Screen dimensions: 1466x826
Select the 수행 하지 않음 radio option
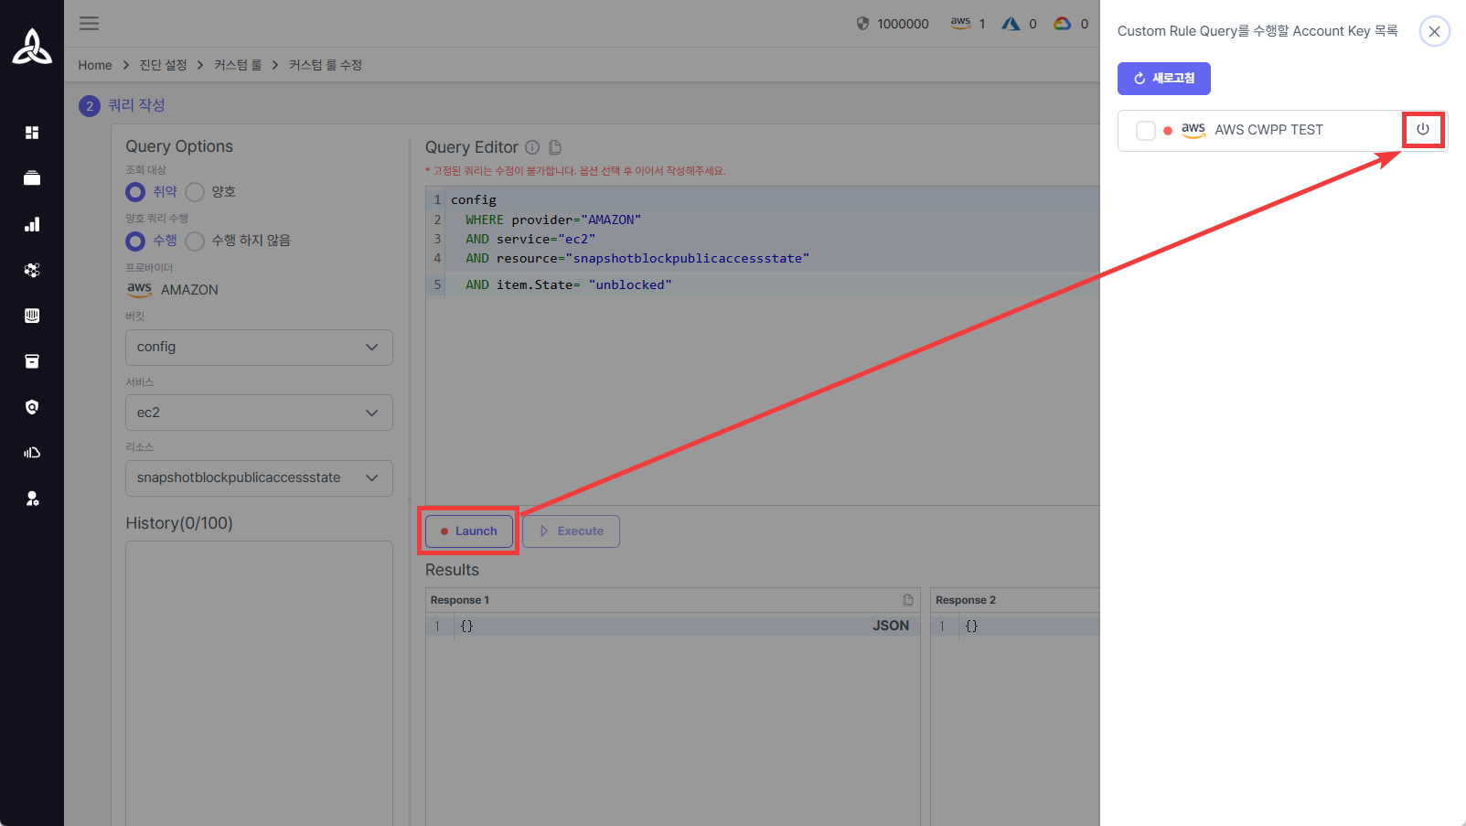pos(195,241)
